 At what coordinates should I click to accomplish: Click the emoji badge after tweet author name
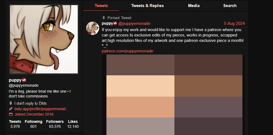coord(115,23)
